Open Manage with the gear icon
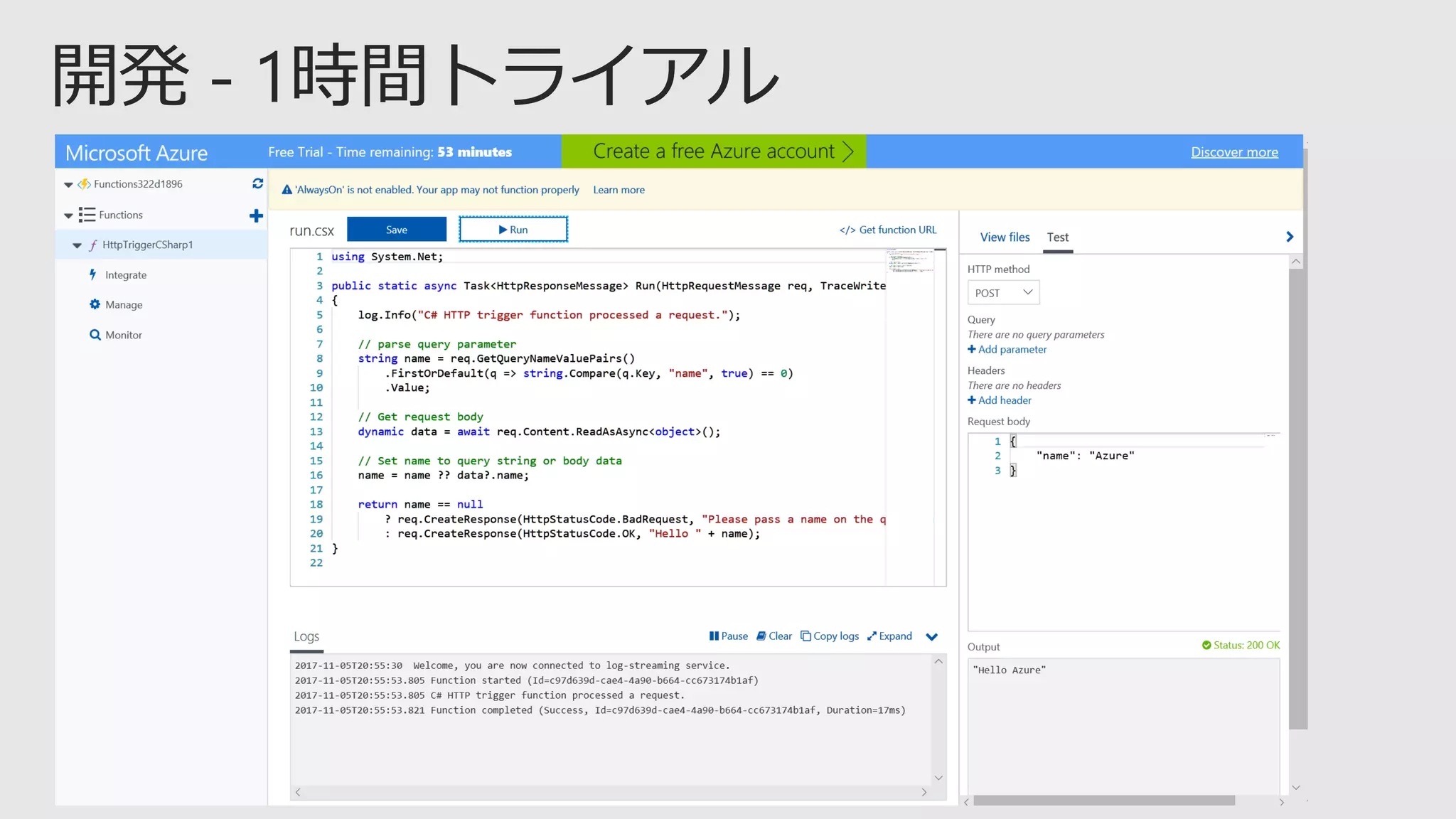 click(x=124, y=305)
